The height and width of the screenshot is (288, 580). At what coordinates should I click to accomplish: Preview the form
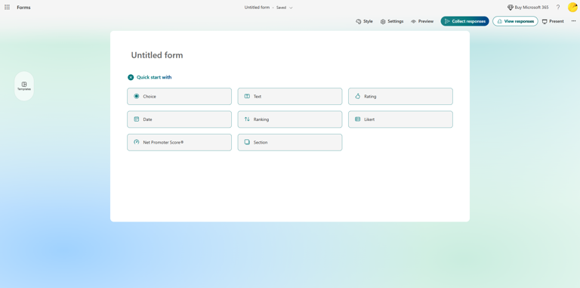pos(422,21)
